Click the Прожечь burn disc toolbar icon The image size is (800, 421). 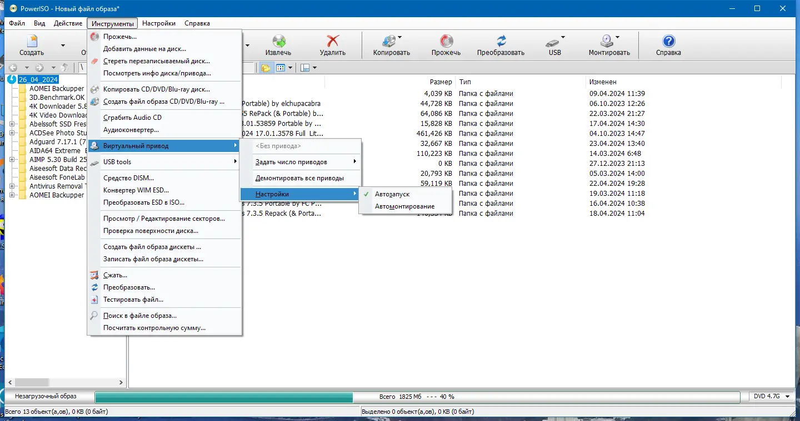click(446, 41)
